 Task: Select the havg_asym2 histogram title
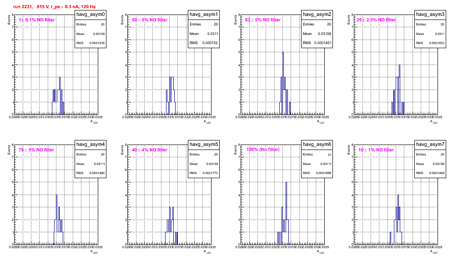317,14
